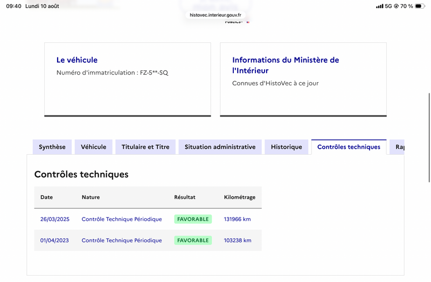431x282 pixels.
Task: Click the 70 % battery percentage
Action: point(407,6)
